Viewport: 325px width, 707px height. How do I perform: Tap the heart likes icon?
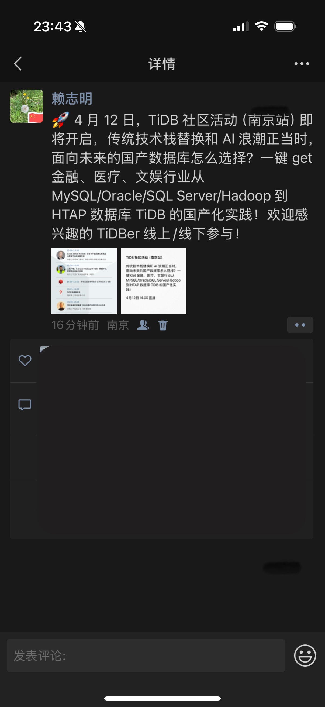25,360
